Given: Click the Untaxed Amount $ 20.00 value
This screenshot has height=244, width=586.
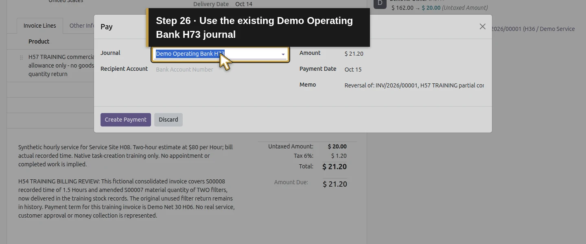Looking at the screenshot, I should pos(337,146).
